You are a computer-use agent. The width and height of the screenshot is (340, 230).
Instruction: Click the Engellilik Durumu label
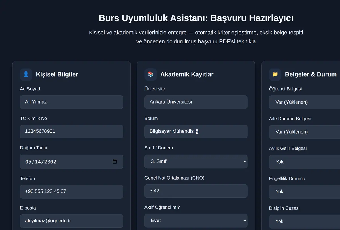point(287,179)
